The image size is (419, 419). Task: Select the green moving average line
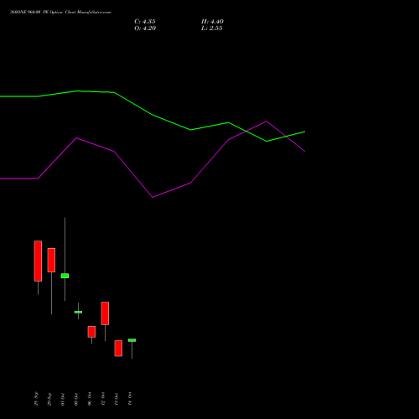point(153,115)
